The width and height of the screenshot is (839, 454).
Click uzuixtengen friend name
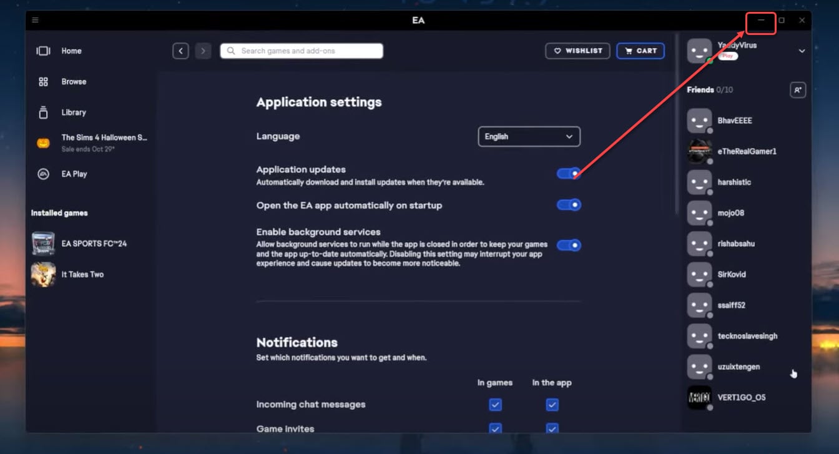738,367
